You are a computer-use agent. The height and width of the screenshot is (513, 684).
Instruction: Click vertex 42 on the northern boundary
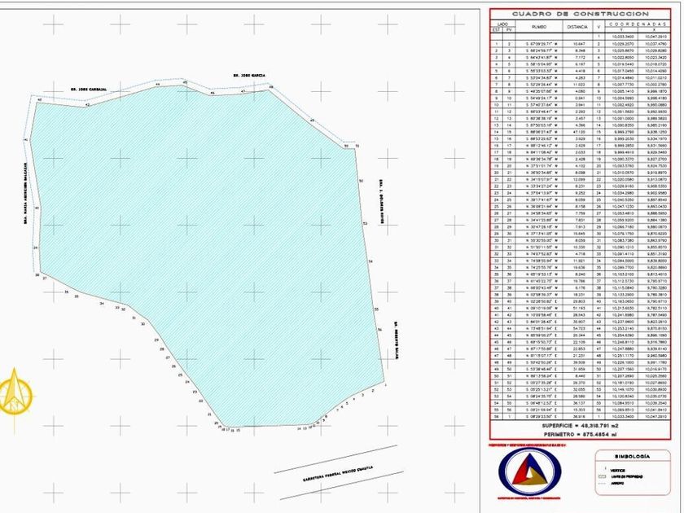tap(87, 105)
